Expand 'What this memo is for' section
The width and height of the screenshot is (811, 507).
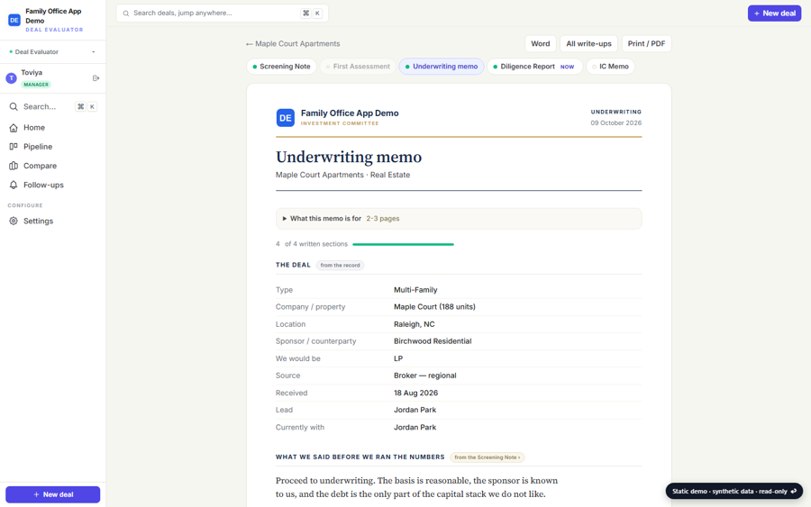[459, 219]
